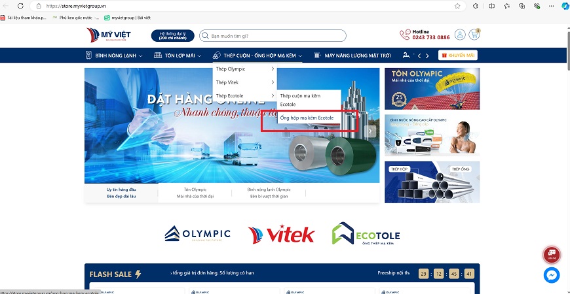Open the TÔN OLYMPIC side banner
Viewport: 570px width, 294px height.
432,88
